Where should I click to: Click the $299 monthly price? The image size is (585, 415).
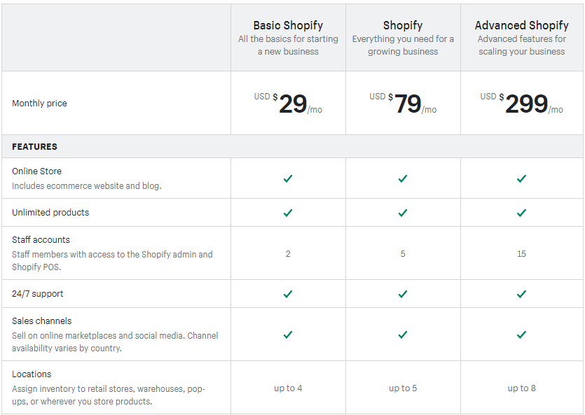pos(526,104)
